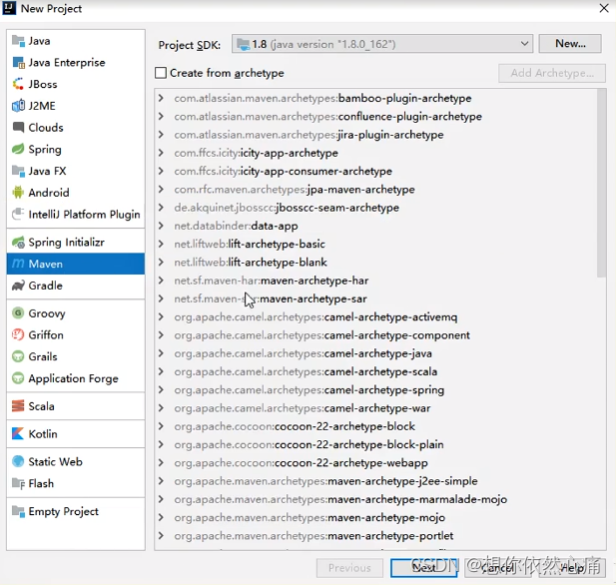Expand lift-archetype-basic entry
616x585 pixels.
click(161, 244)
